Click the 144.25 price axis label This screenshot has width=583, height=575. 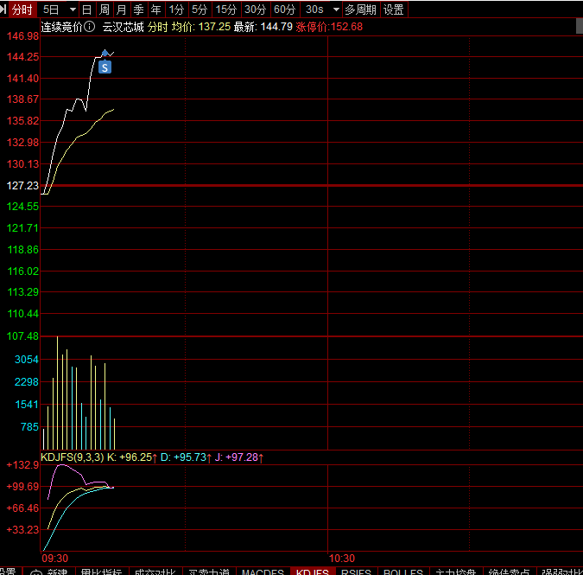[x=22, y=57]
